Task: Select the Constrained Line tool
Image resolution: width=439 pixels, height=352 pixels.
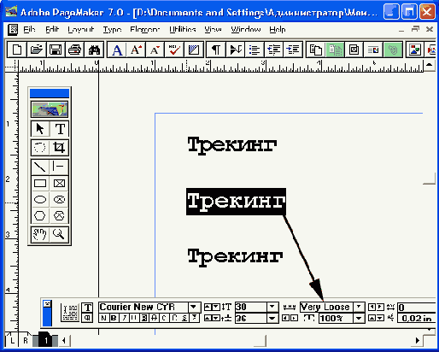Action: (x=60, y=167)
